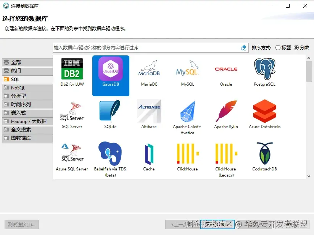
Task: Click the 测试连接 button
Action: (22, 224)
